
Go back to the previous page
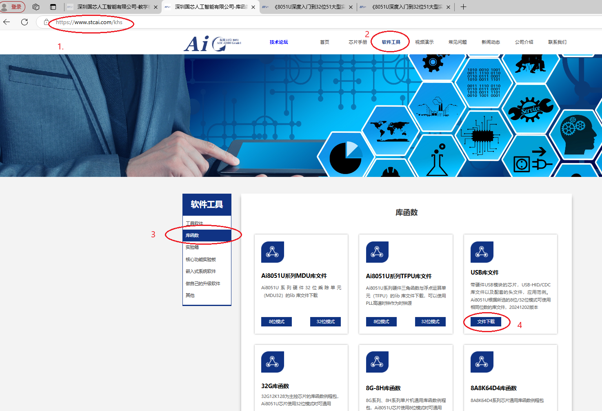pyautogui.click(x=7, y=22)
